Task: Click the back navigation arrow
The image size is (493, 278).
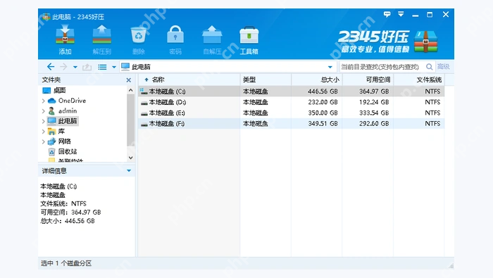Action: [x=51, y=67]
